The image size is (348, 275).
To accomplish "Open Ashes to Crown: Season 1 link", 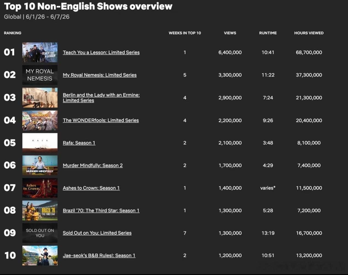I will pyautogui.click(x=91, y=188).
